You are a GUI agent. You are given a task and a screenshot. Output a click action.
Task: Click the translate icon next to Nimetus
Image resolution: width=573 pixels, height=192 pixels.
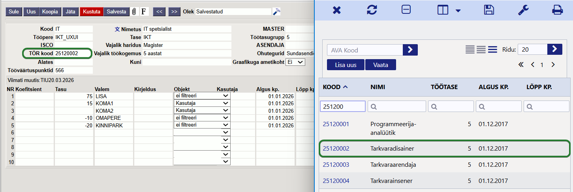[117, 29]
